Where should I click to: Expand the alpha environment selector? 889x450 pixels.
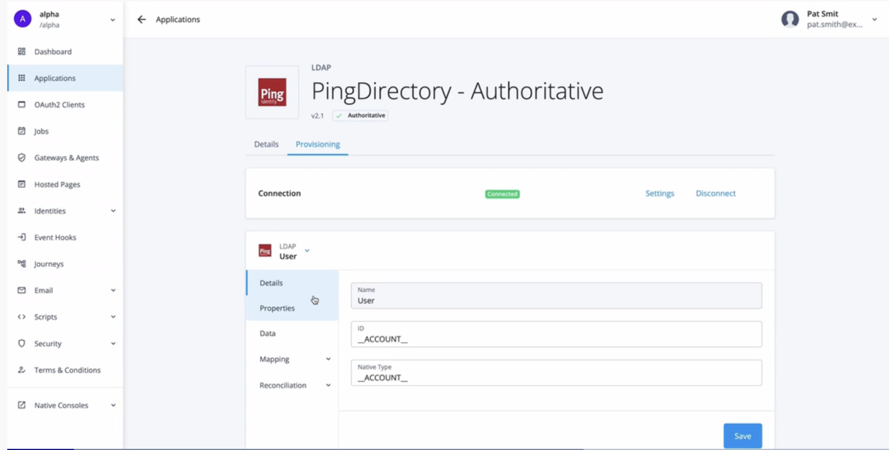pos(113,20)
